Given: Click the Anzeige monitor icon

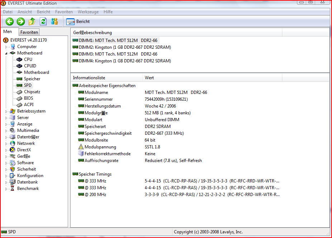Looking at the screenshot, I should (x=13, y=124).
